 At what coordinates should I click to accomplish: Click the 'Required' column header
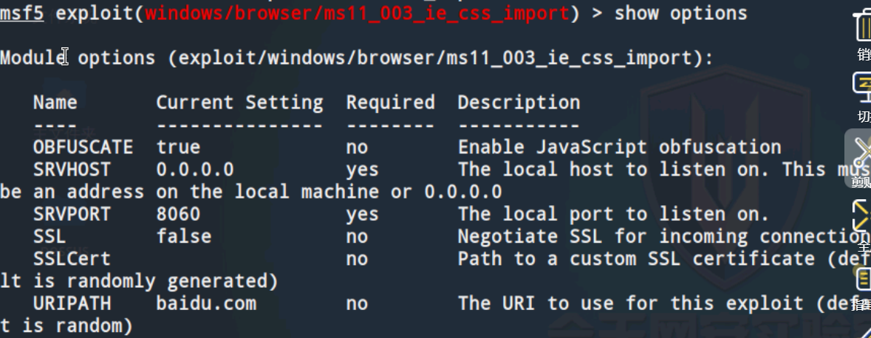click(x=391, y=103)
